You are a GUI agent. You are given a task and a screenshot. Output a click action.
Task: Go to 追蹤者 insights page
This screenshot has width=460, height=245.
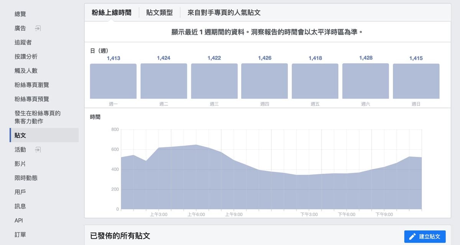23,43
